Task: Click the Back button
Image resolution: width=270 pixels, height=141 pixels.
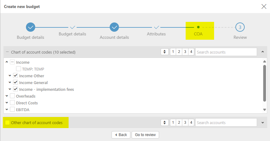Action: [121, 135]
